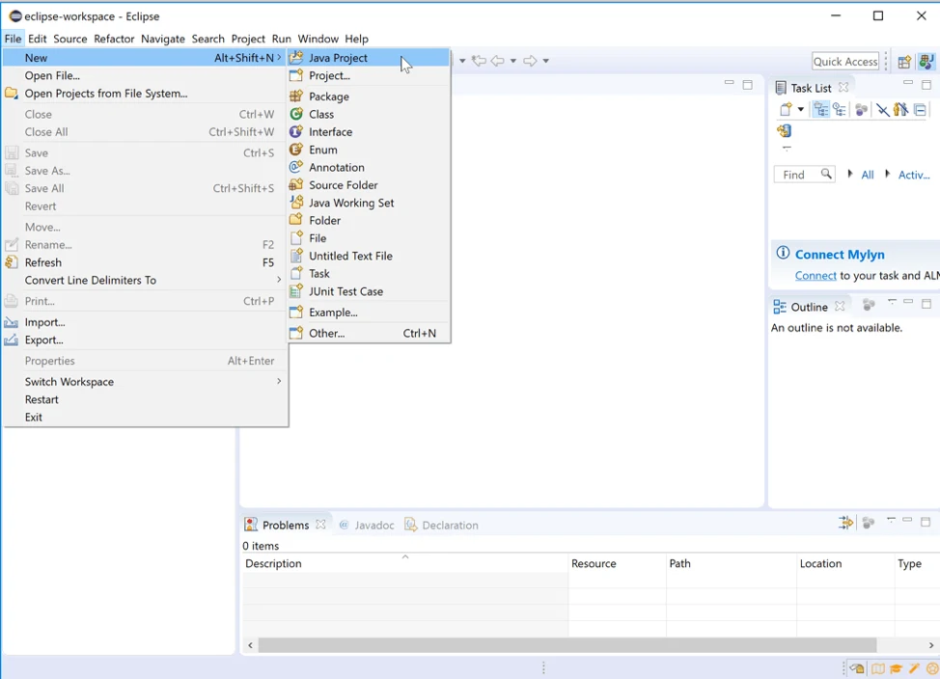Expand the All working set in Task List
Viewport: 940px width, 679px height.
(x=850, y=175)
